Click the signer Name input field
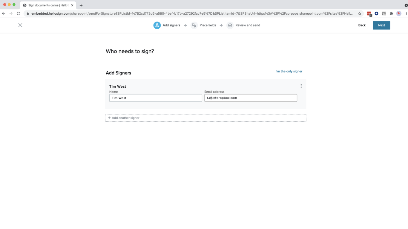408x229 pixels. coord(156,98)
